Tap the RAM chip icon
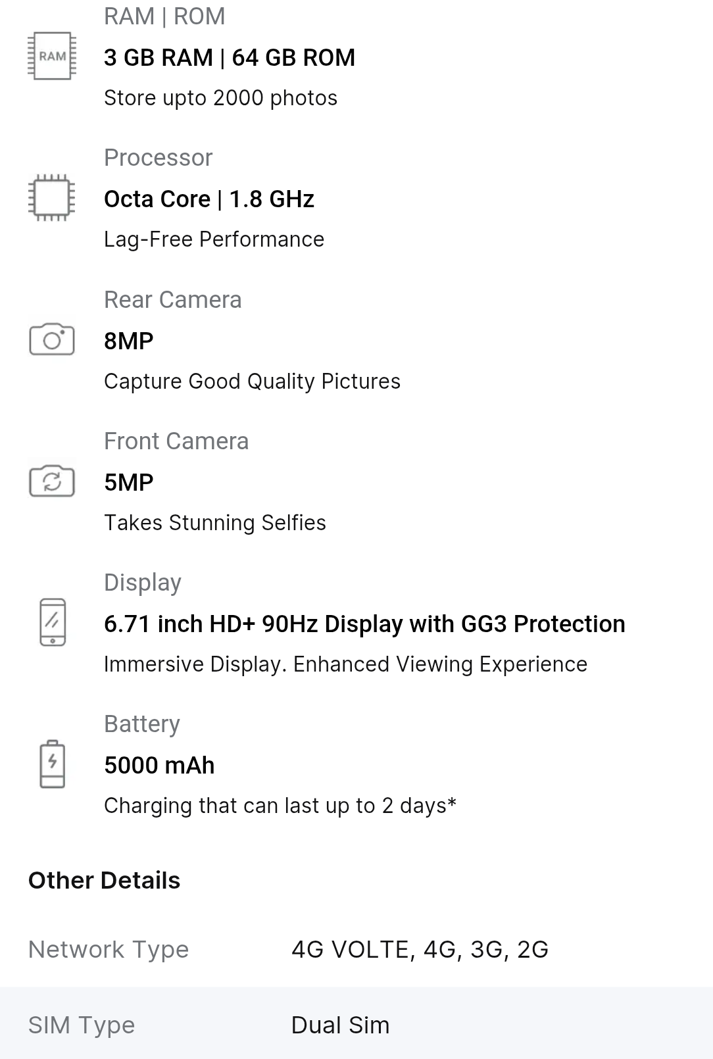713x1059 pixels. tap(52, 57)
